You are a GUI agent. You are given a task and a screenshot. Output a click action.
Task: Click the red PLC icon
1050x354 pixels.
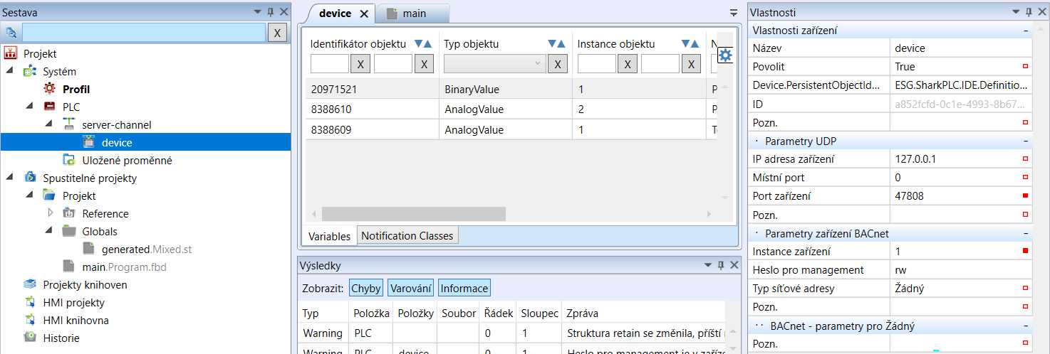[49, 107]
